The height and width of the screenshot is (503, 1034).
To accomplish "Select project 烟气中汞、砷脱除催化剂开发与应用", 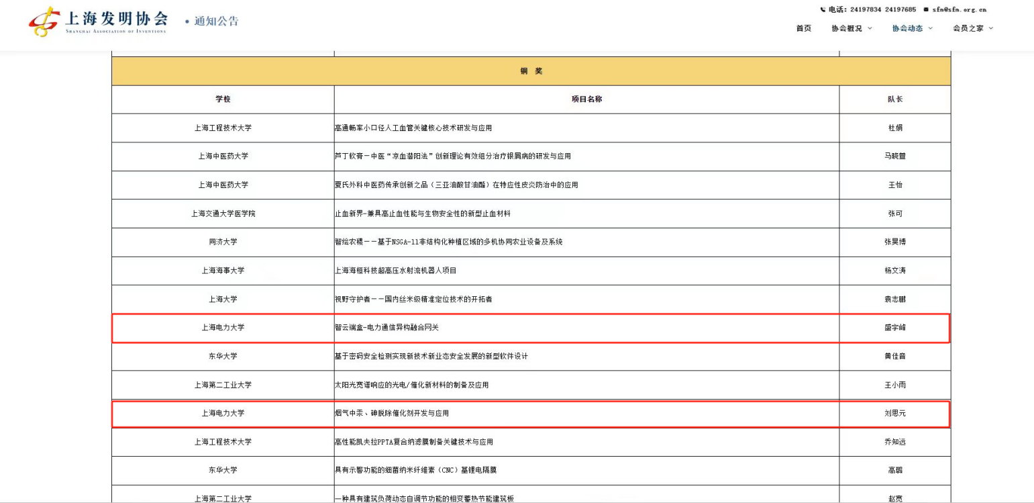I will click(x=392, y=413).
